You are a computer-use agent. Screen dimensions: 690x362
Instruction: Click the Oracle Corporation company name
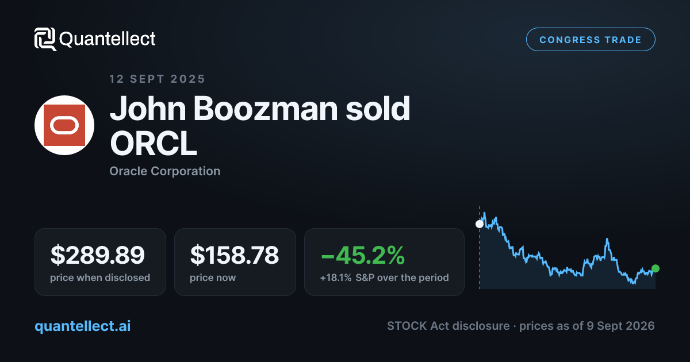tap(165, 171)
